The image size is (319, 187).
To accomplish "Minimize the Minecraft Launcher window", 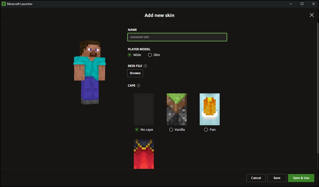I will pyautogui.click(x=291, y=4).
